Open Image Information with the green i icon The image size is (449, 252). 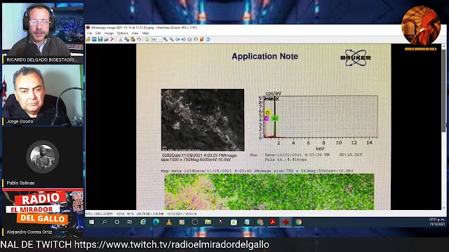pos(147,39)
